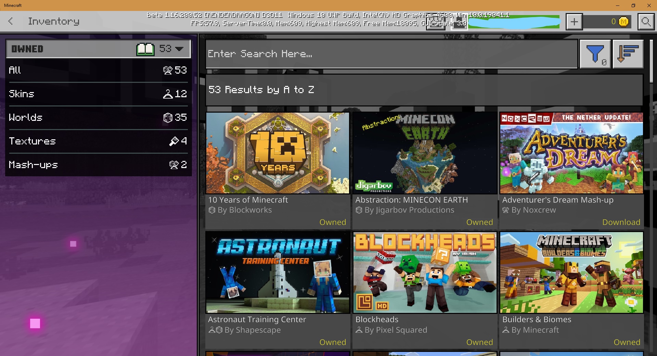Viewport: 657px width, 356px height.
Task: Download the Adventurer's Dream Mash-up
Action: coord(621,222)
